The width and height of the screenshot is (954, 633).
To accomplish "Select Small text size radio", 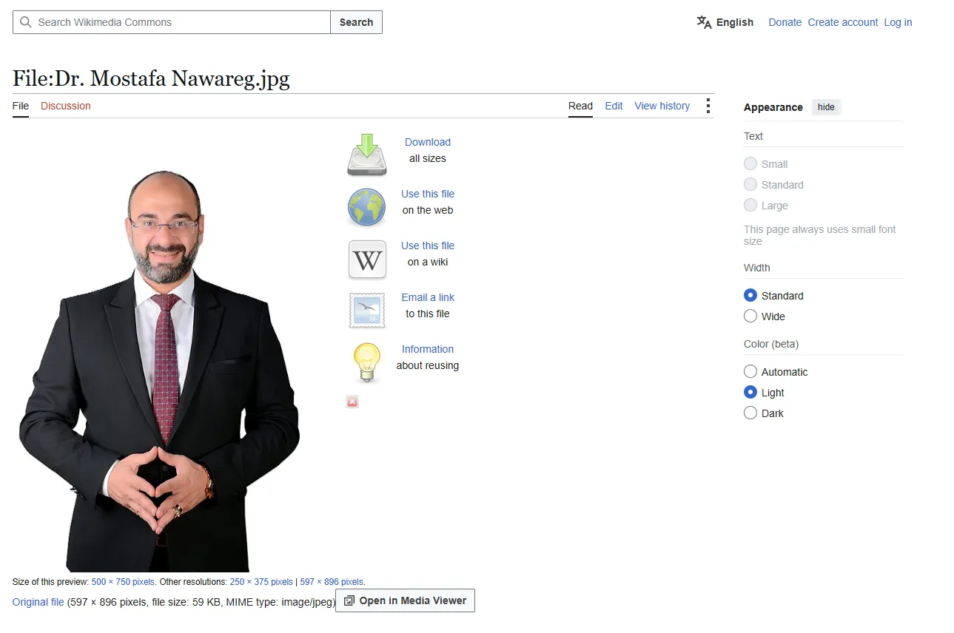I will tap(750, 164).
